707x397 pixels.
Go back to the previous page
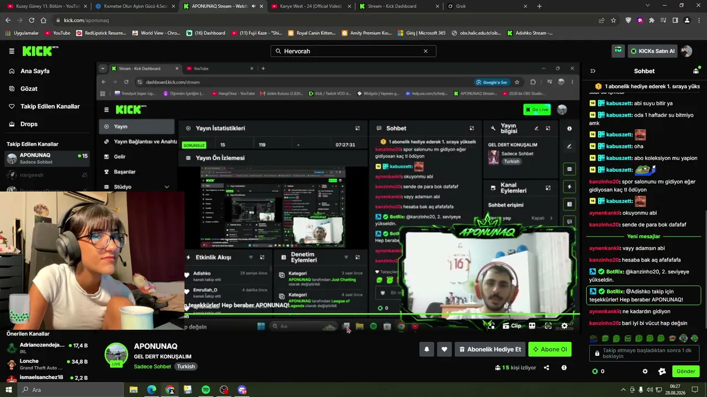coord(8,20)
